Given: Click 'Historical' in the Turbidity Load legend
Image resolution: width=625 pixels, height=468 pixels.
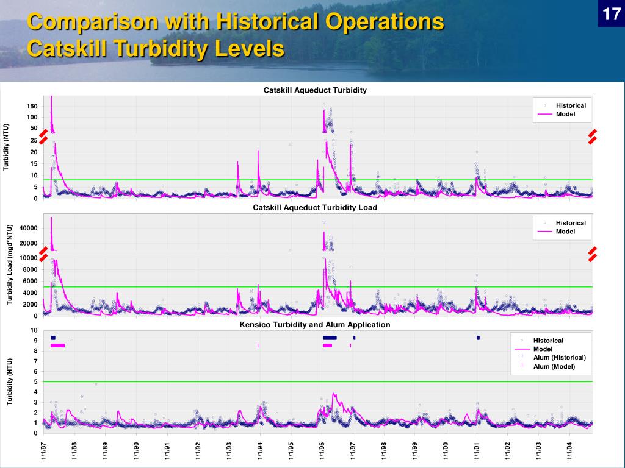Looking at the screenshot, I should 571,223.
